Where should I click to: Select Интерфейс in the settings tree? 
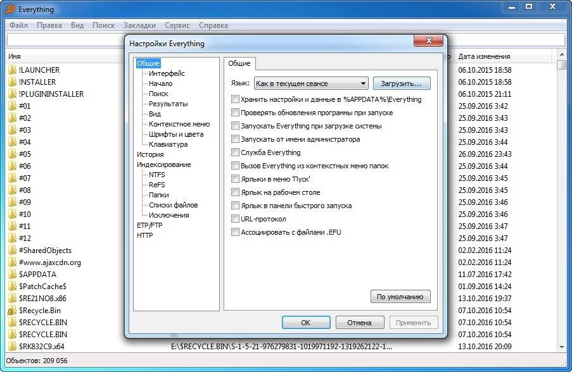tap(167, 73)
